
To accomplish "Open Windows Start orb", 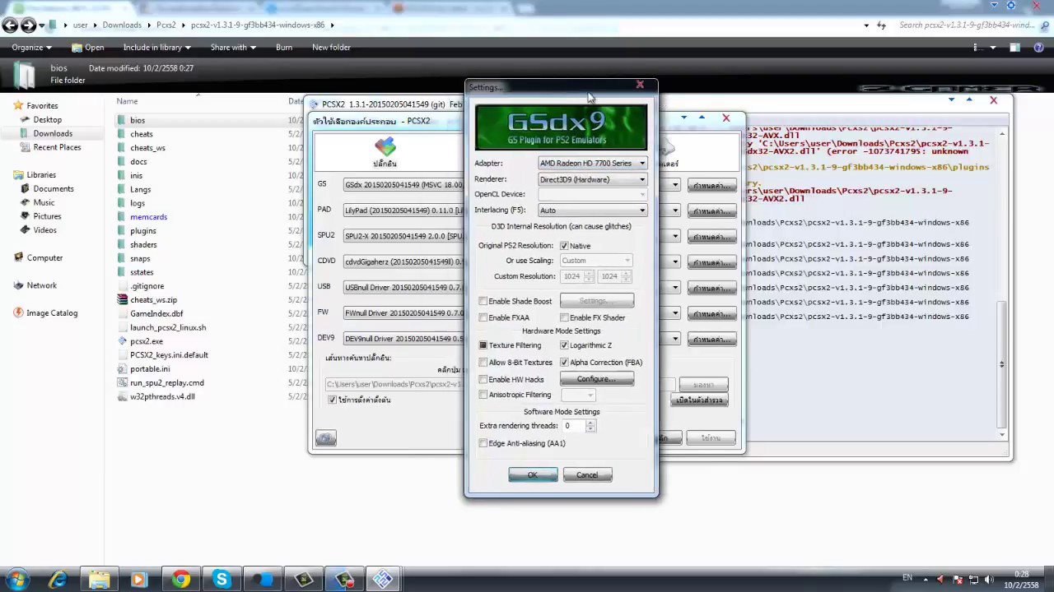I will [x=16, y=580].
